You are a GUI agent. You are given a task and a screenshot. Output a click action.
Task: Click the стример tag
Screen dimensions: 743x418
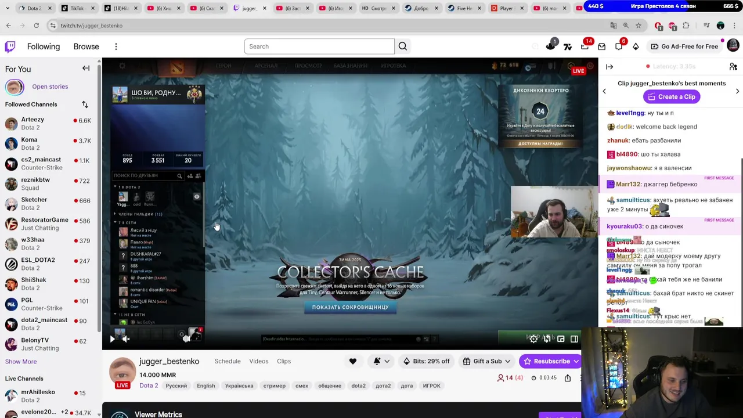[274, 385]
